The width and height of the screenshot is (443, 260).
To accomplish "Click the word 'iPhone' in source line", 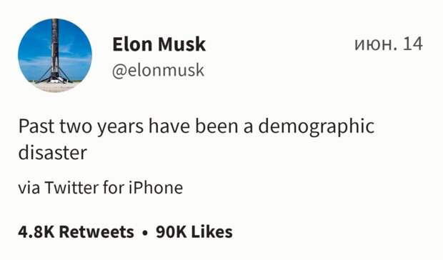I will [x=156, y=188].
